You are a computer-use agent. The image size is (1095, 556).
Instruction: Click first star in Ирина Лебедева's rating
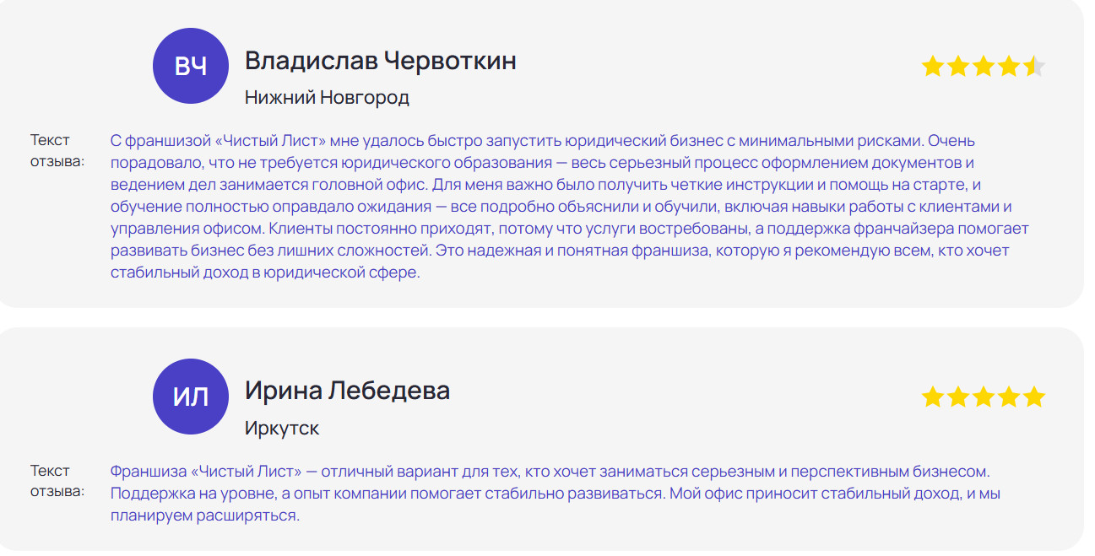933,397
